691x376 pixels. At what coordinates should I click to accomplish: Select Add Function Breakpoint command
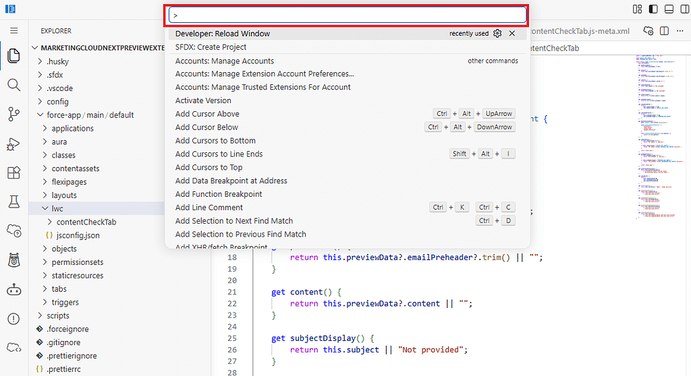click(348, 194)
